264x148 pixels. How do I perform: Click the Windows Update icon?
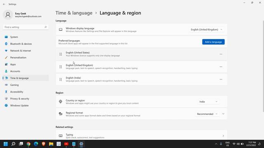click(x=6, y=106)
